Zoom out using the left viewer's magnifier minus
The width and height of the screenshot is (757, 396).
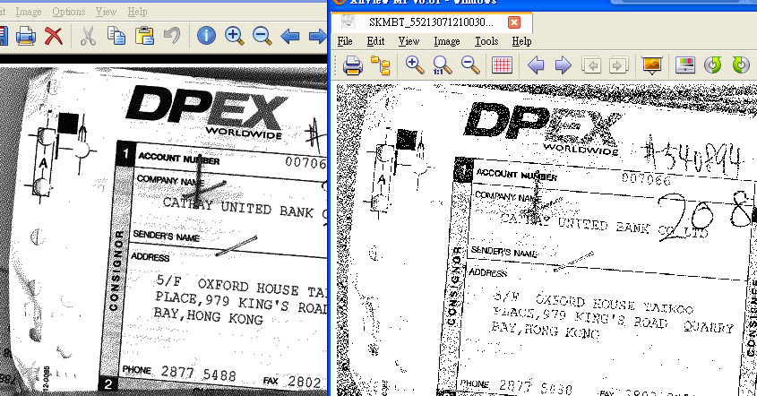click(x=262, y=36)
